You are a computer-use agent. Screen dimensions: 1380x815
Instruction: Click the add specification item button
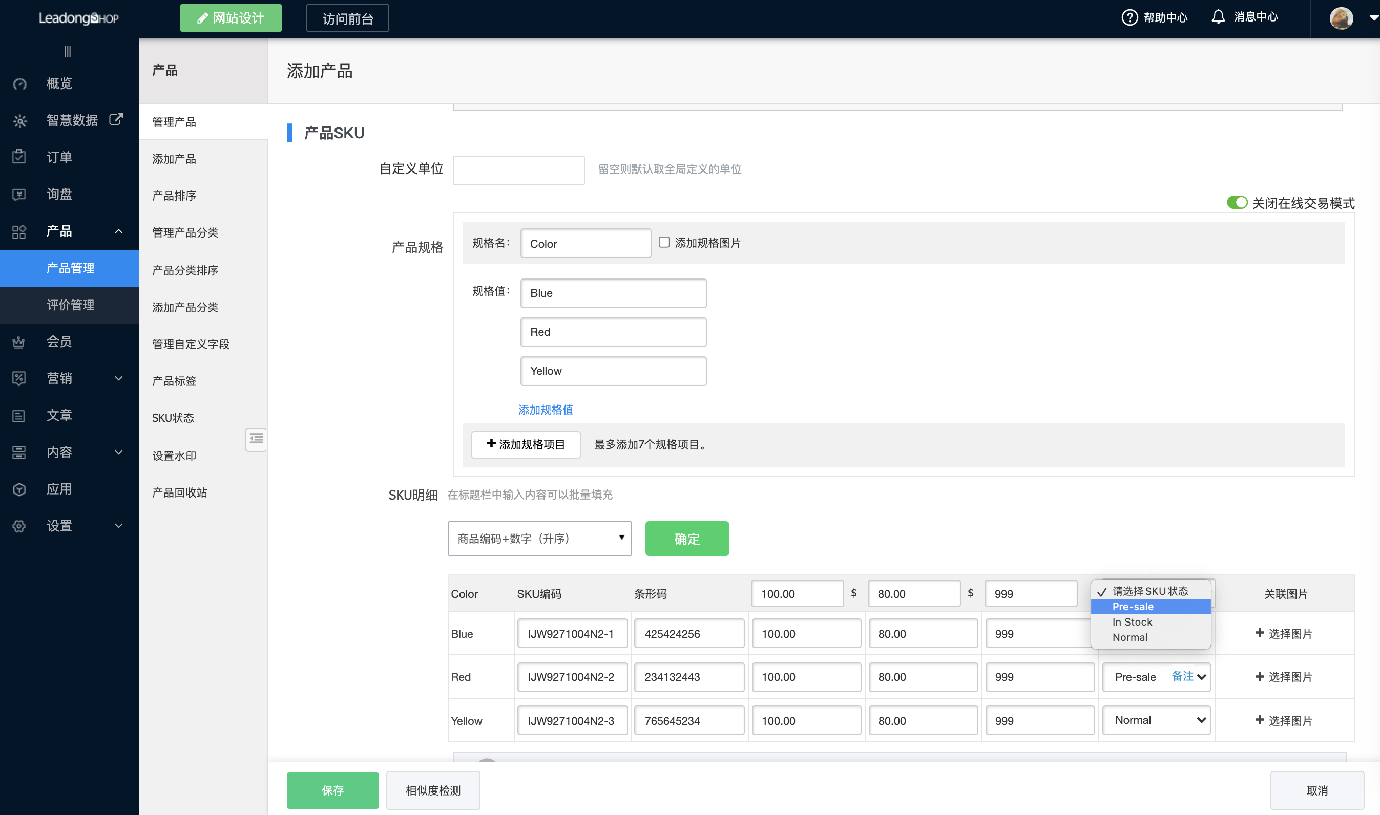click(526, 444)
